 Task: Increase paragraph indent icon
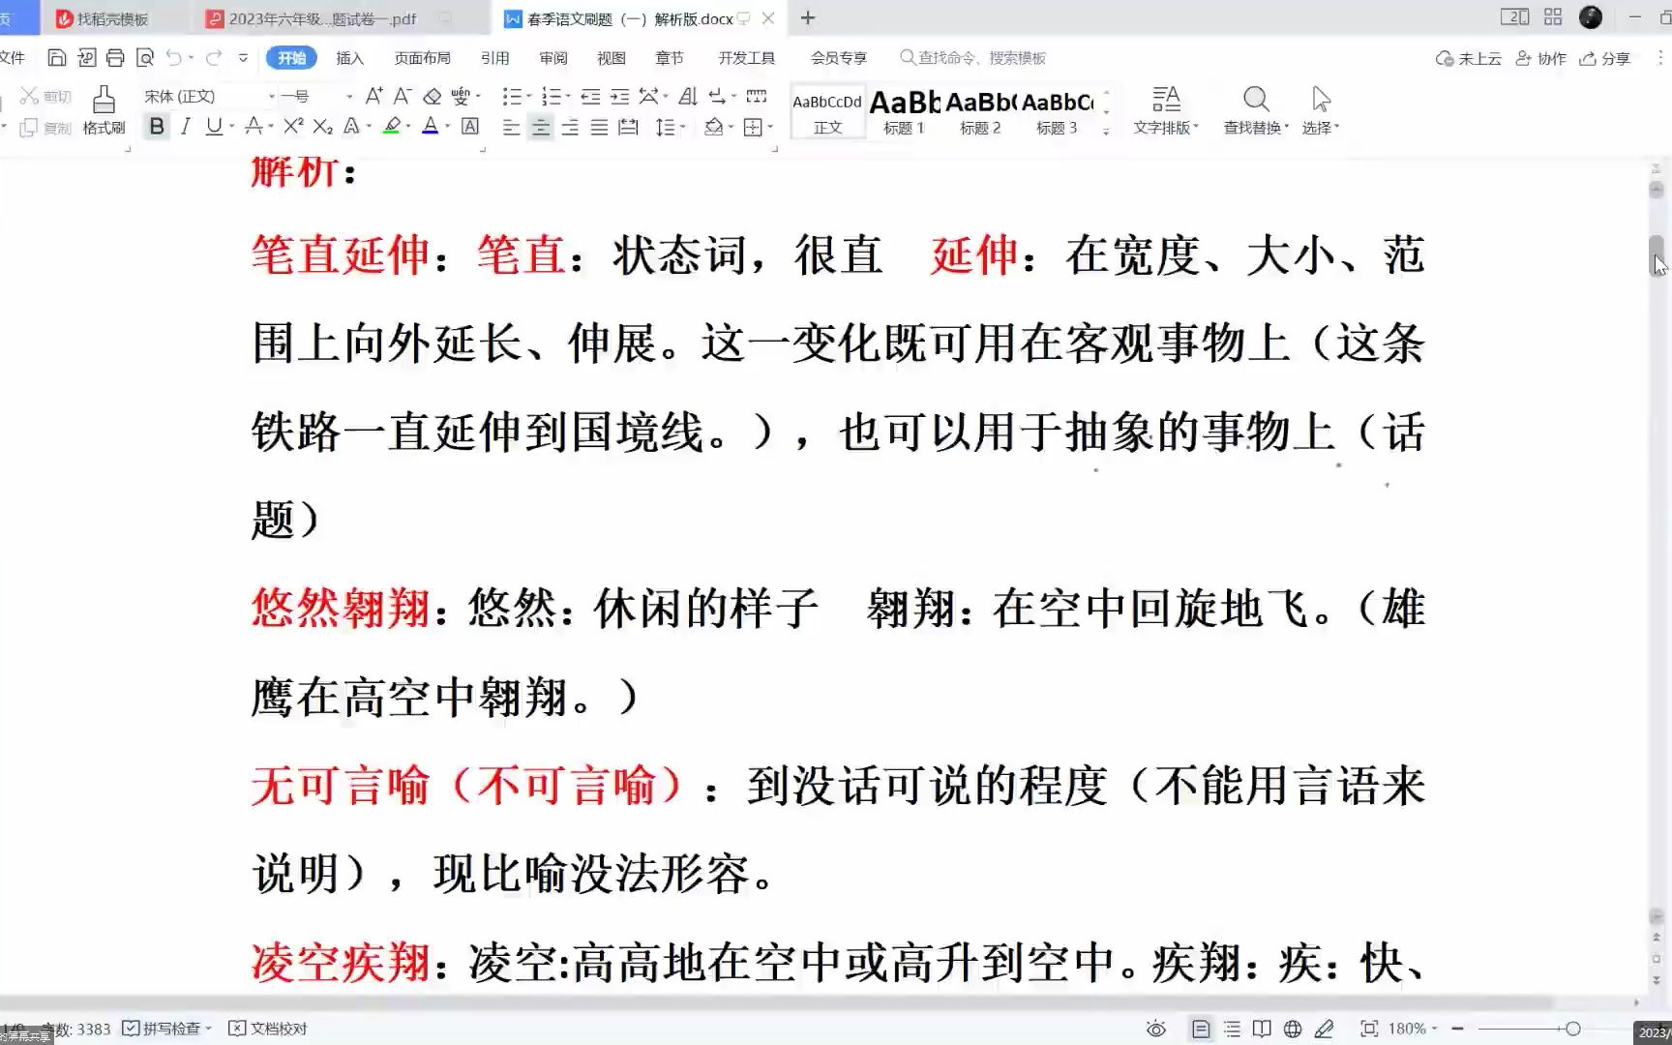click(619, 96)
